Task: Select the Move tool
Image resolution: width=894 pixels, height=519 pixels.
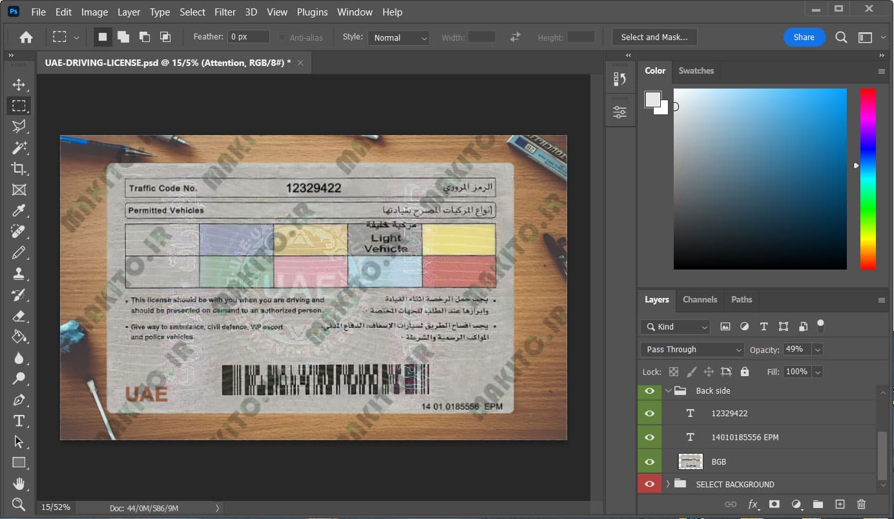Action: tap(19, 85)
